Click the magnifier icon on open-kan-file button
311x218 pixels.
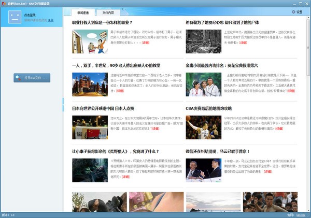(20, 77)
